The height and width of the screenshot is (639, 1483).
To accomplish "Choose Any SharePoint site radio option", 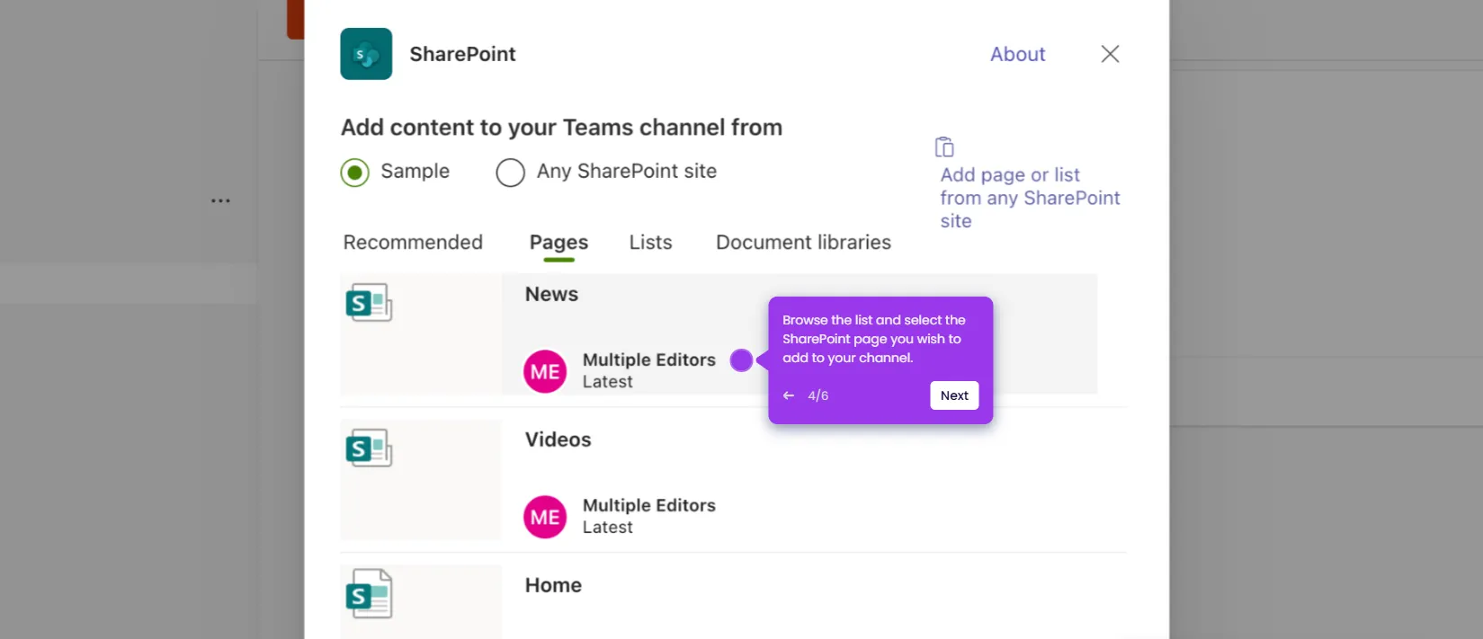I will tap(510, 172).
